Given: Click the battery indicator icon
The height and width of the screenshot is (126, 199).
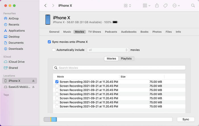Looking at the screenshot, I should click(115, 22).
